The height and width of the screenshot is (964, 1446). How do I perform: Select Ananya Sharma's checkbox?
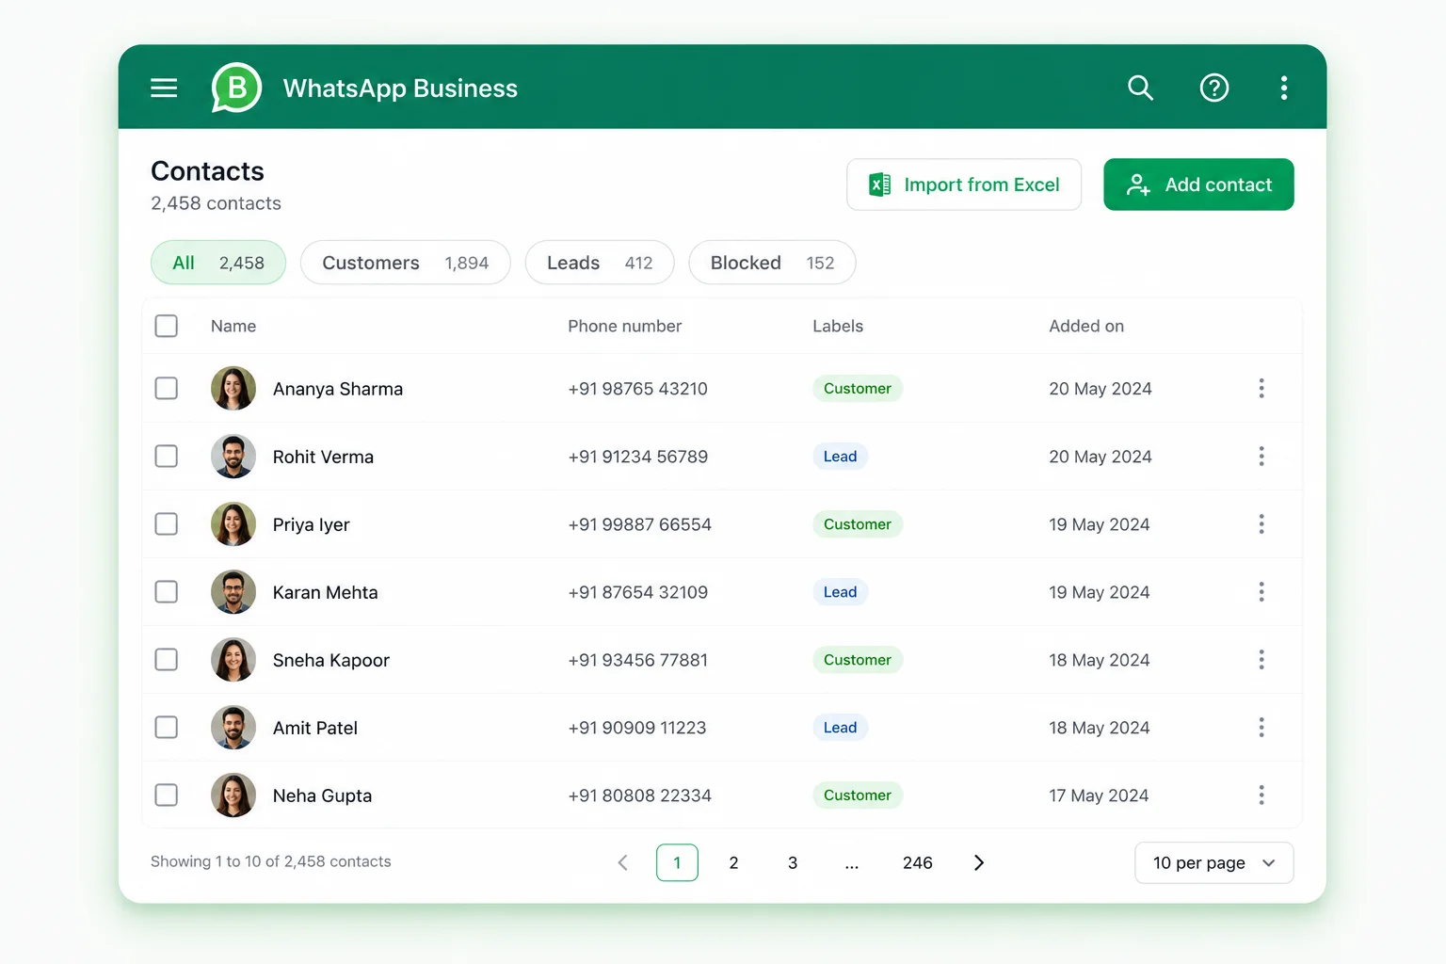(167, 389)
